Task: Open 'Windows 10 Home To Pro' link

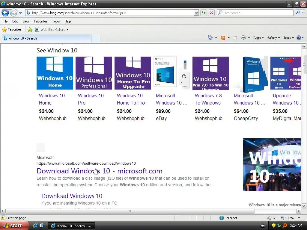Action: click(x=131, y=99)
